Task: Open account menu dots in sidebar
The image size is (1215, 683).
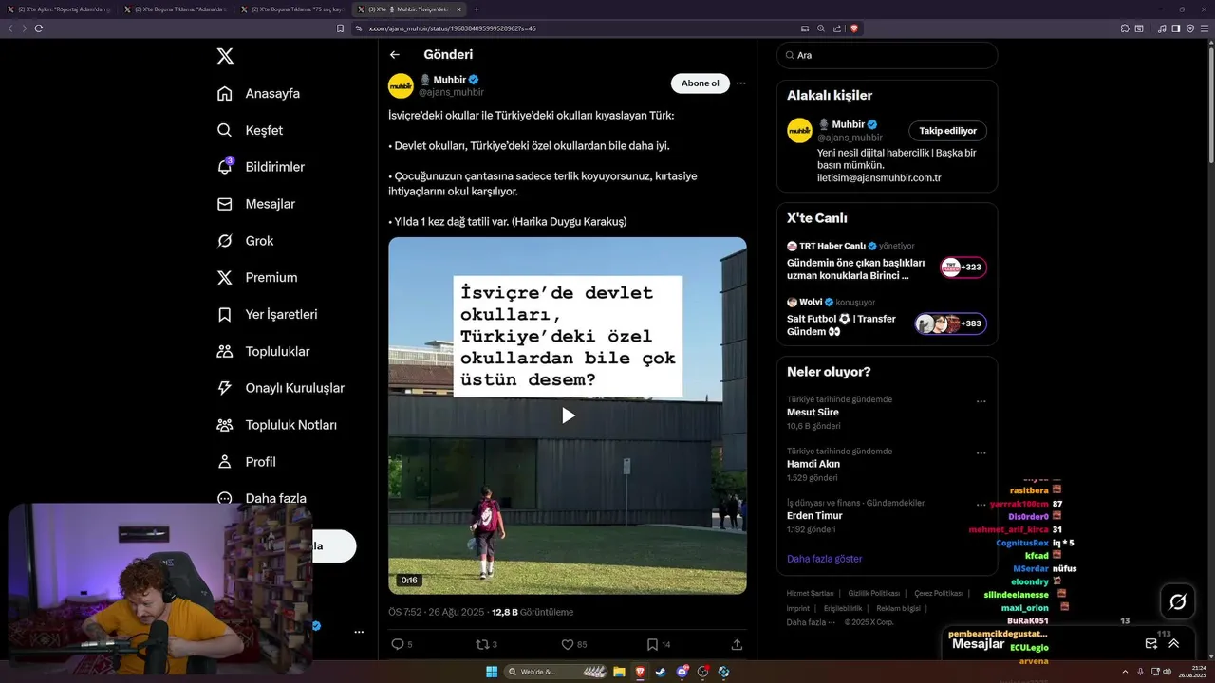Action: point(359,632)
